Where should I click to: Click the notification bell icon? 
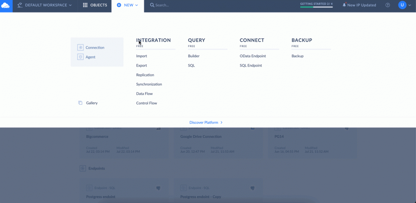[x=344, y=5]
